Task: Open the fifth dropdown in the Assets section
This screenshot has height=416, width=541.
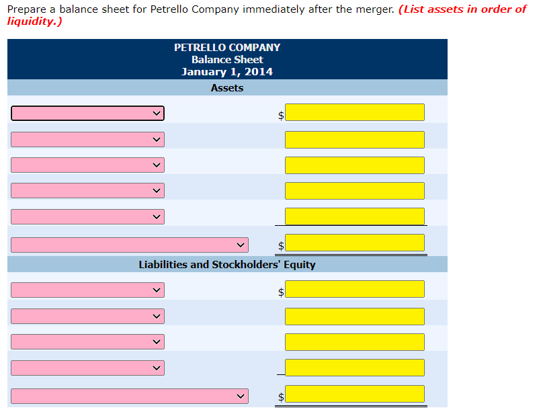Action: click(87, 216)
